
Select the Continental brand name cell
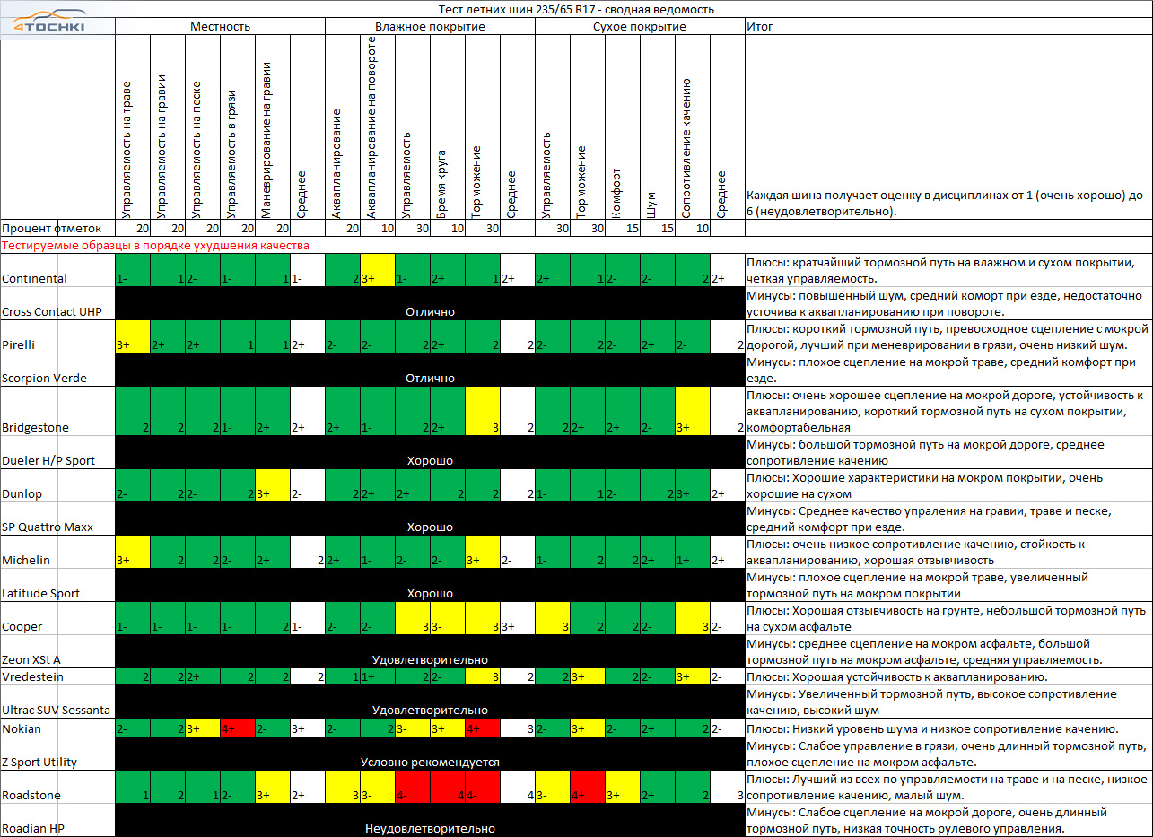point(35,278)
